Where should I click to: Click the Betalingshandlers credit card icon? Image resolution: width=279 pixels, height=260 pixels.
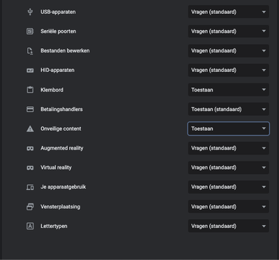[30, 109]
